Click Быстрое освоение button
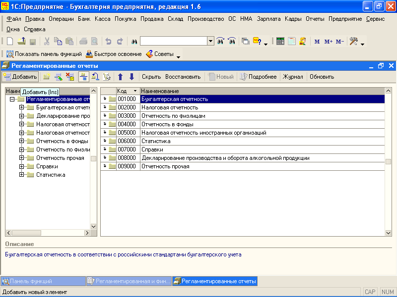This screenshot has width=397, height=297. click(x=114, y=54)
